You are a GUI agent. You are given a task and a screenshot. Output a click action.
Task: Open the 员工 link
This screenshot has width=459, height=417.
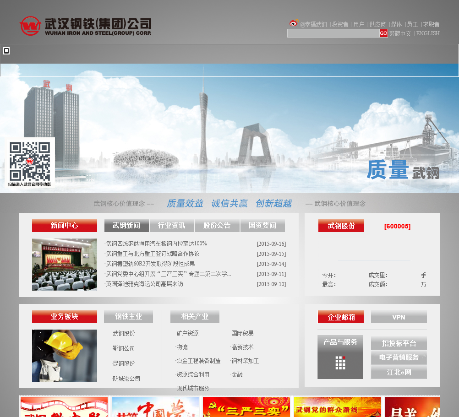point(412,24)
